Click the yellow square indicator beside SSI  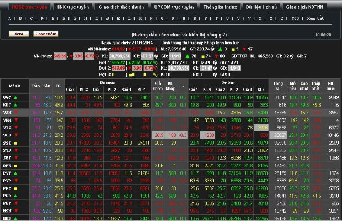15,143
